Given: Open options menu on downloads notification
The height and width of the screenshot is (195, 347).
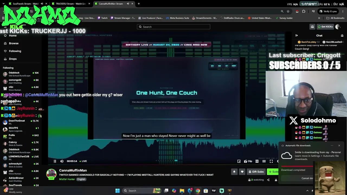Looking at the screenshot, I should click(332, 145).
